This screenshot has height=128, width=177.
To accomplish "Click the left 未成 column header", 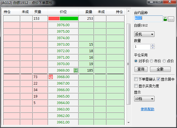I will [x=26, y=12].
